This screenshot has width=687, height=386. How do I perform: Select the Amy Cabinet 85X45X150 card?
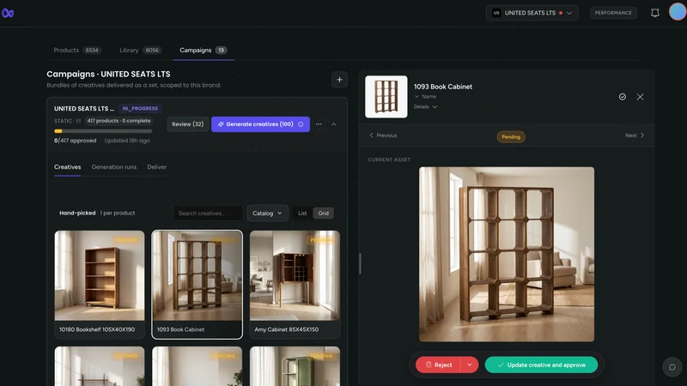(x=295, y=285)
